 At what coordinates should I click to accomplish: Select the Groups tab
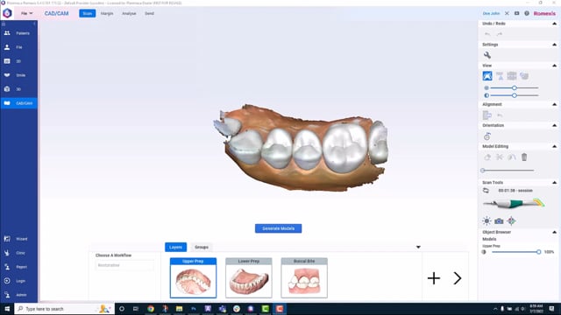pos(202,247)
